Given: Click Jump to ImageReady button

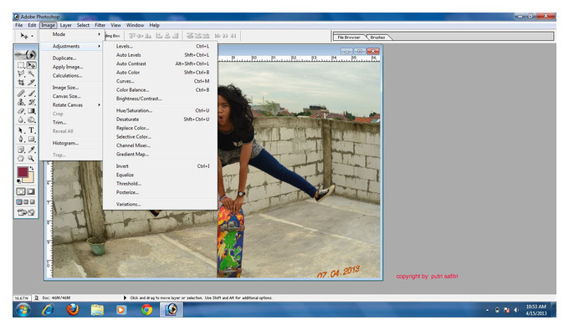Looking at the screenshot, I should coord(26,212).
